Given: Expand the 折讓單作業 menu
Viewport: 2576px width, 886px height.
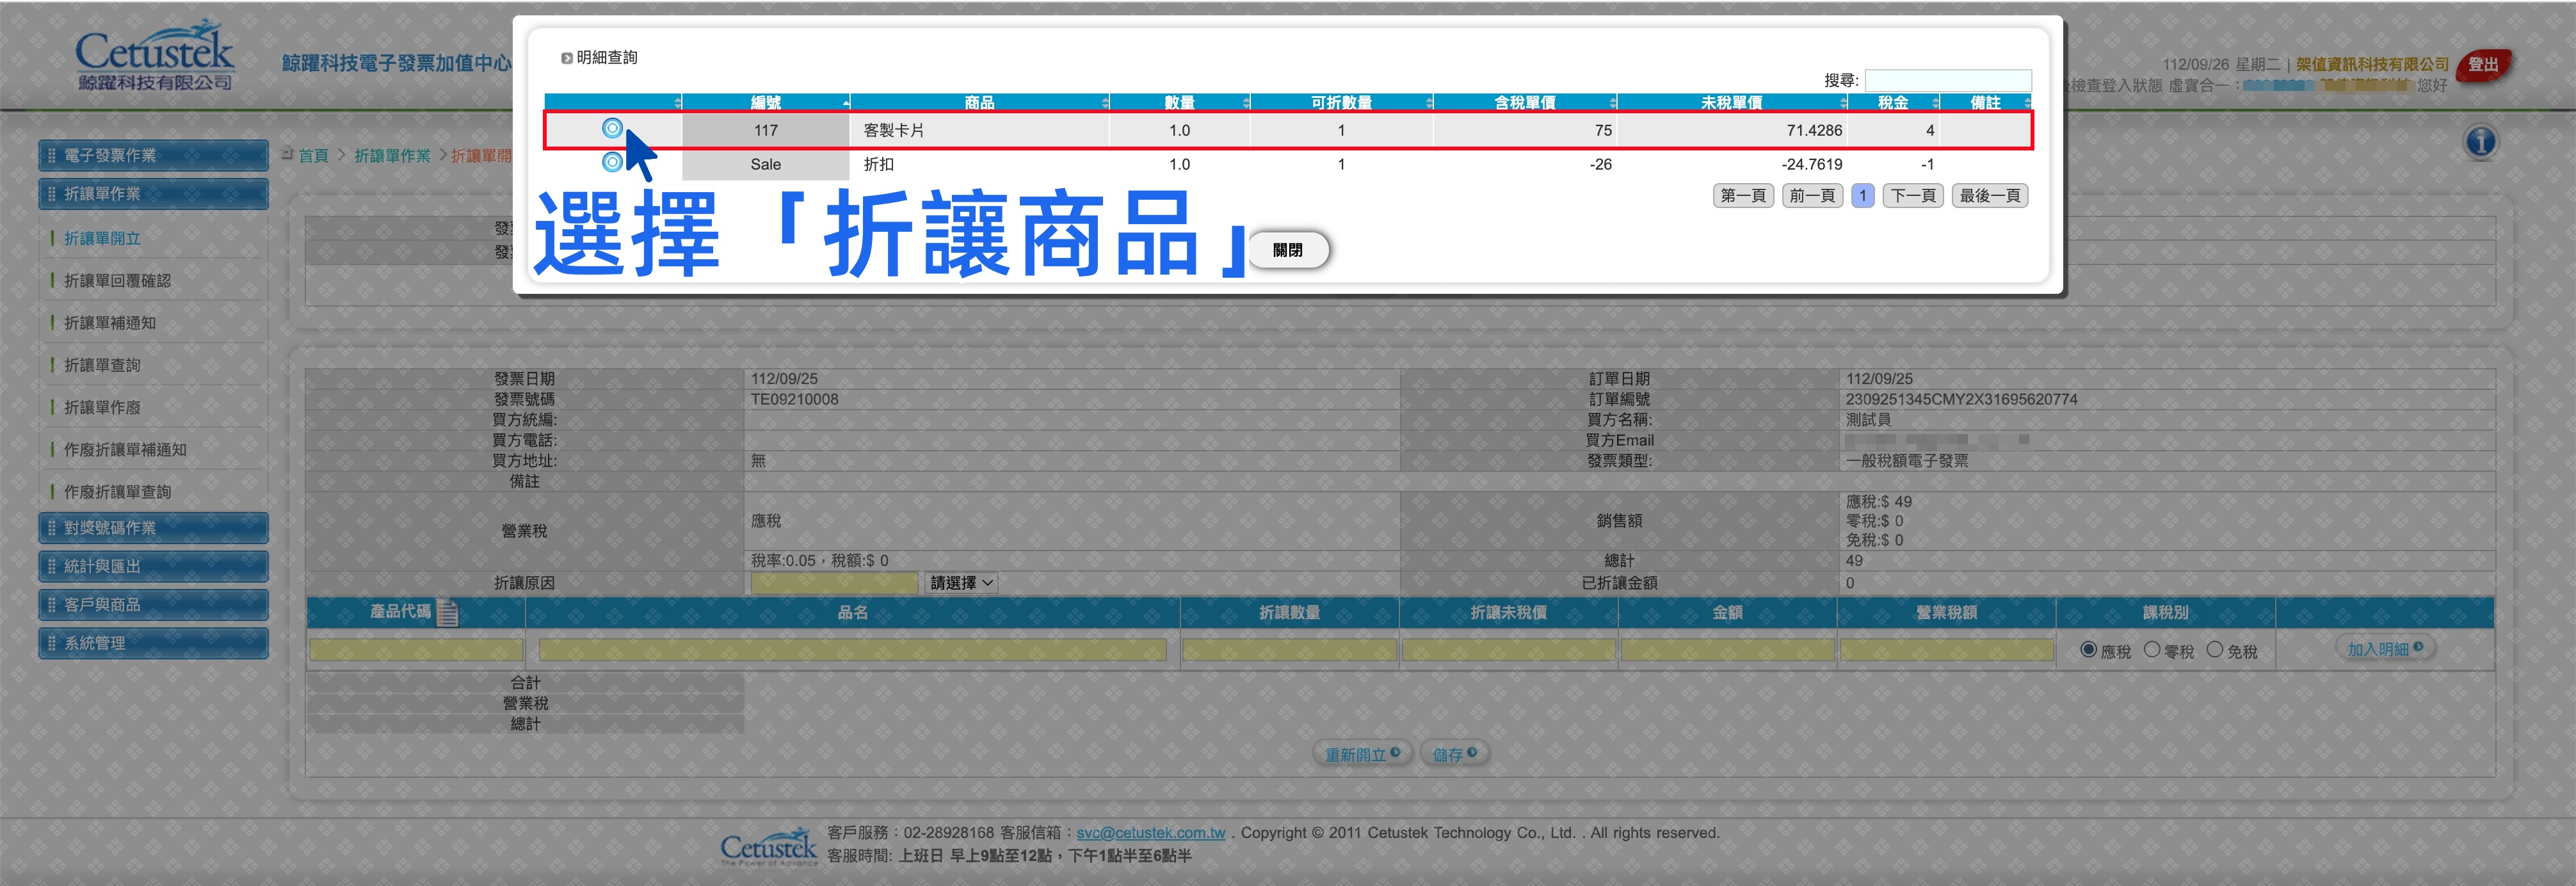Looking at the screenshot, I should coord(154,193).
